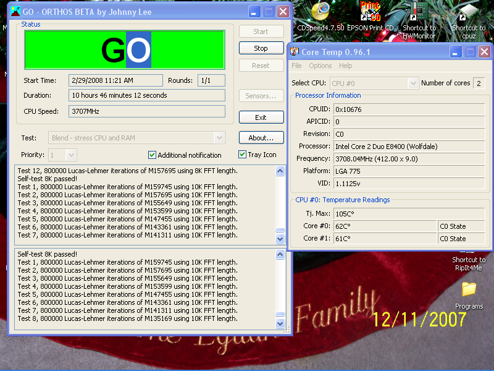
Task: Click 'Test 8' line with M135169
Action: tap(128, 318)
